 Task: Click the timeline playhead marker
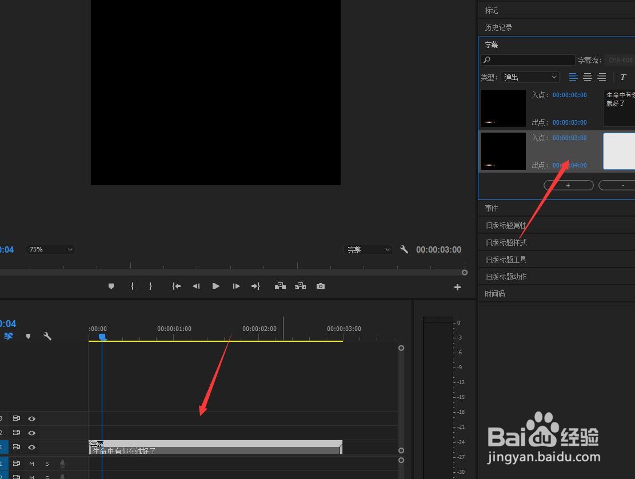pos(102,337)
